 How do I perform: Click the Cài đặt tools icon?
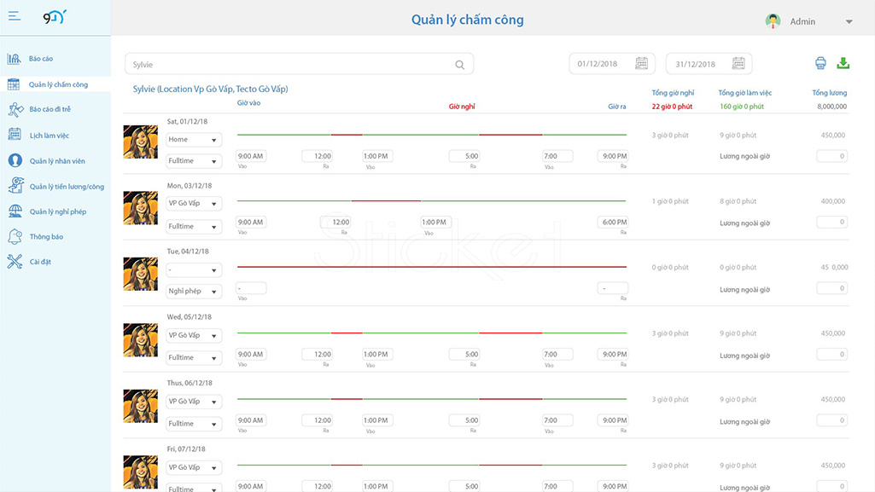15,261
